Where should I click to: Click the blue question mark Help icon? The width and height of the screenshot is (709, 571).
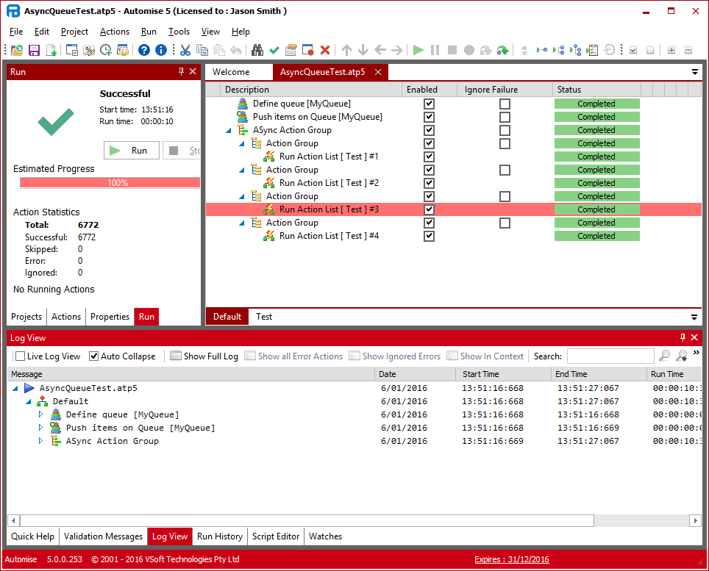(144, 50)
